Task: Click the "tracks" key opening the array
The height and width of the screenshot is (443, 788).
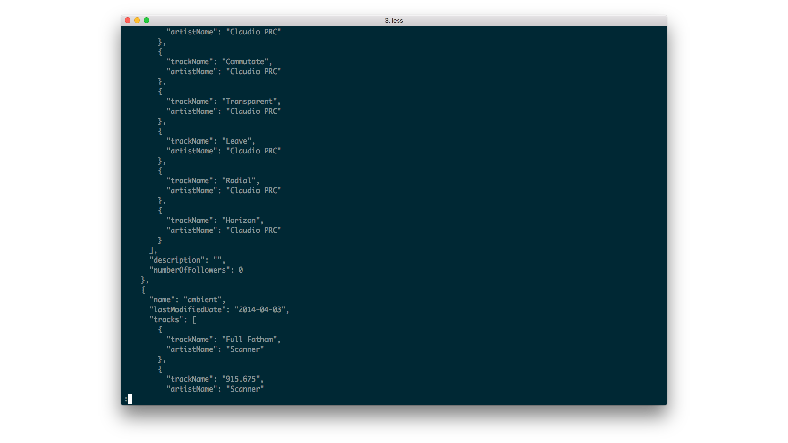Action: pyautogui.click(x=166, y=320)
